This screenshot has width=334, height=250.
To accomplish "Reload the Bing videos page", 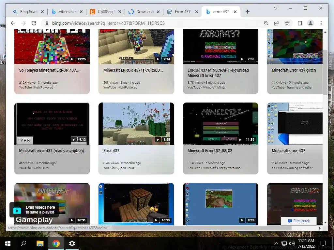I will click(34, 23).
